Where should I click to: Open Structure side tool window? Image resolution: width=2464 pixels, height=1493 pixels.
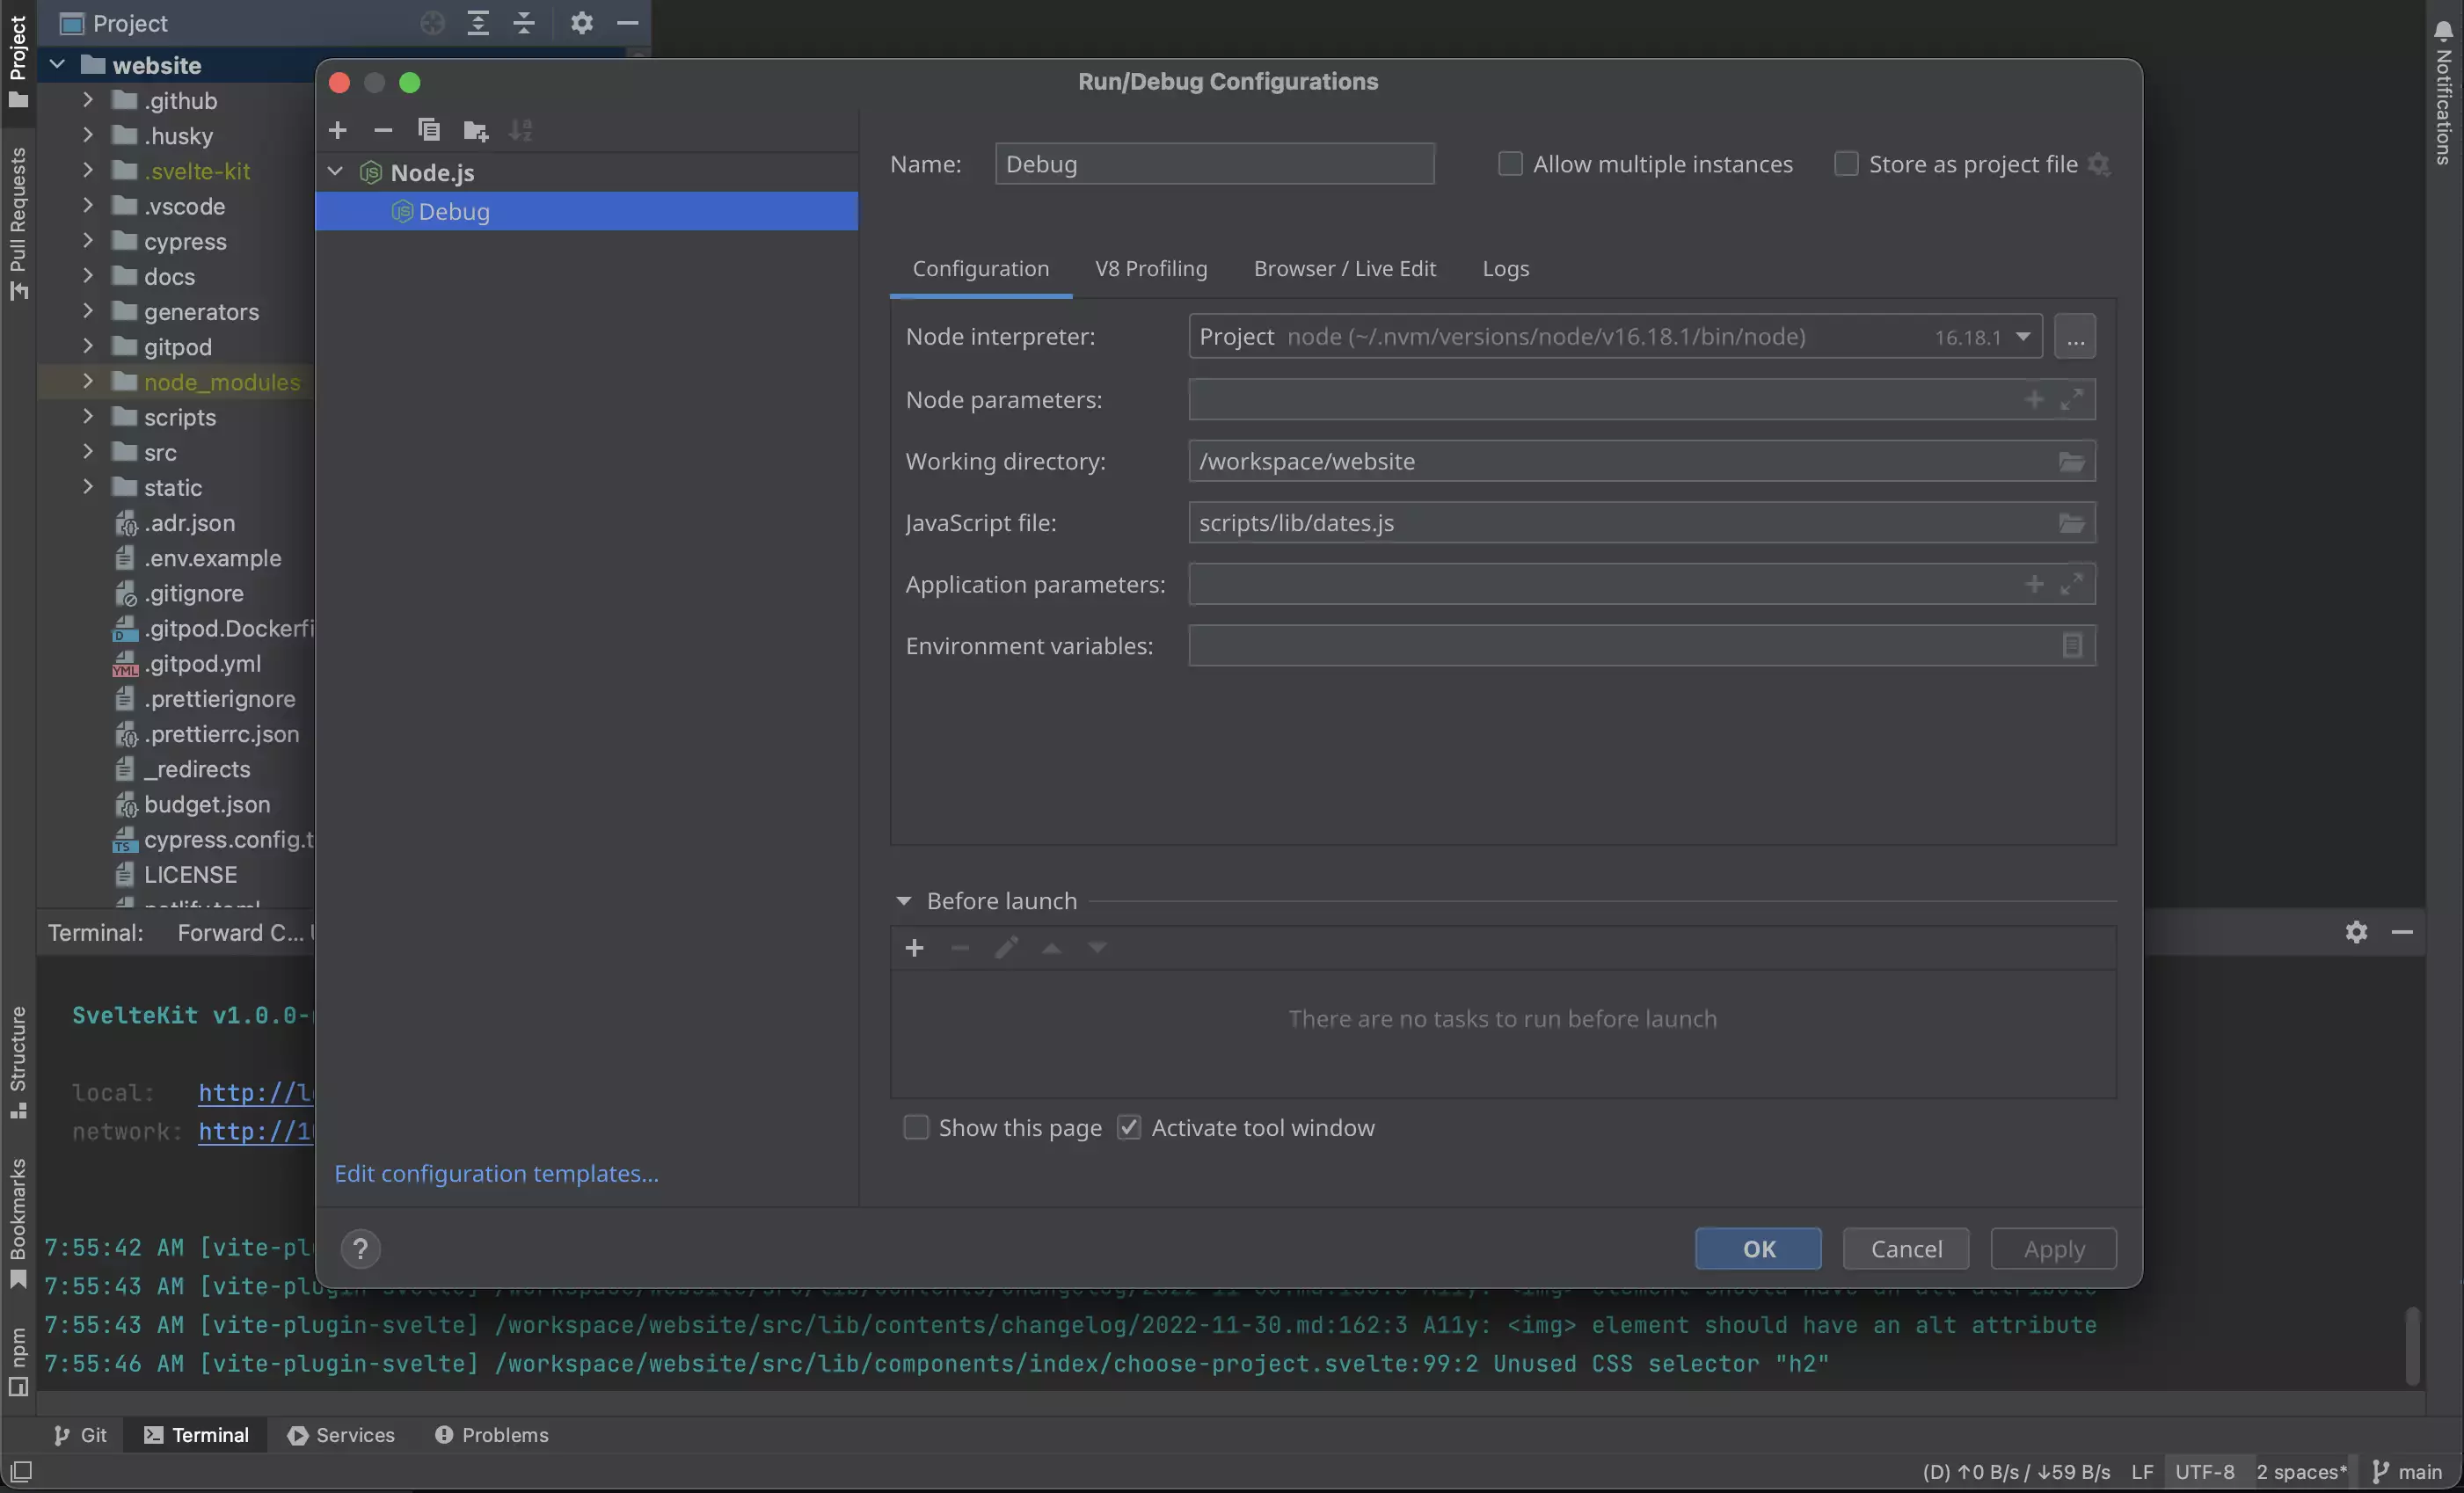[x=18, y=1063]
